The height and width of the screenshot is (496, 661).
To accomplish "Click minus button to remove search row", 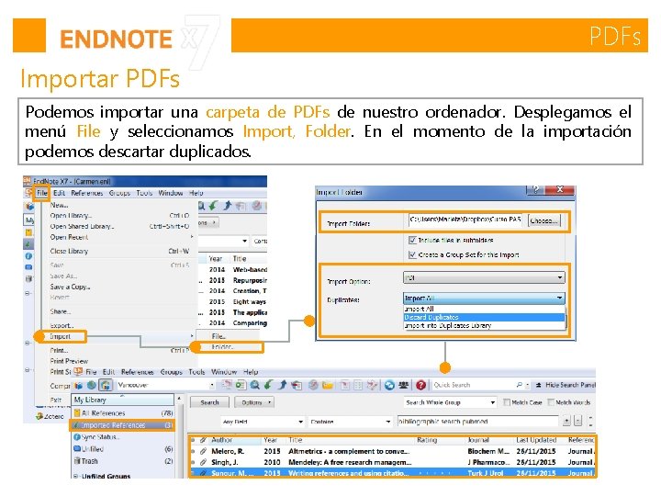I will click(578, 421).
